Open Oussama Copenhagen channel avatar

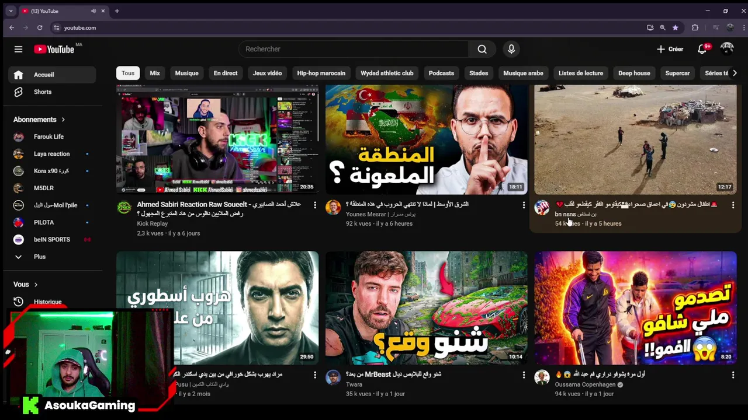tap(542, 377)
